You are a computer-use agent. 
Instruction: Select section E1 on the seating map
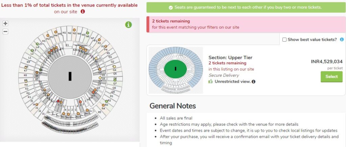pos(67,45)
